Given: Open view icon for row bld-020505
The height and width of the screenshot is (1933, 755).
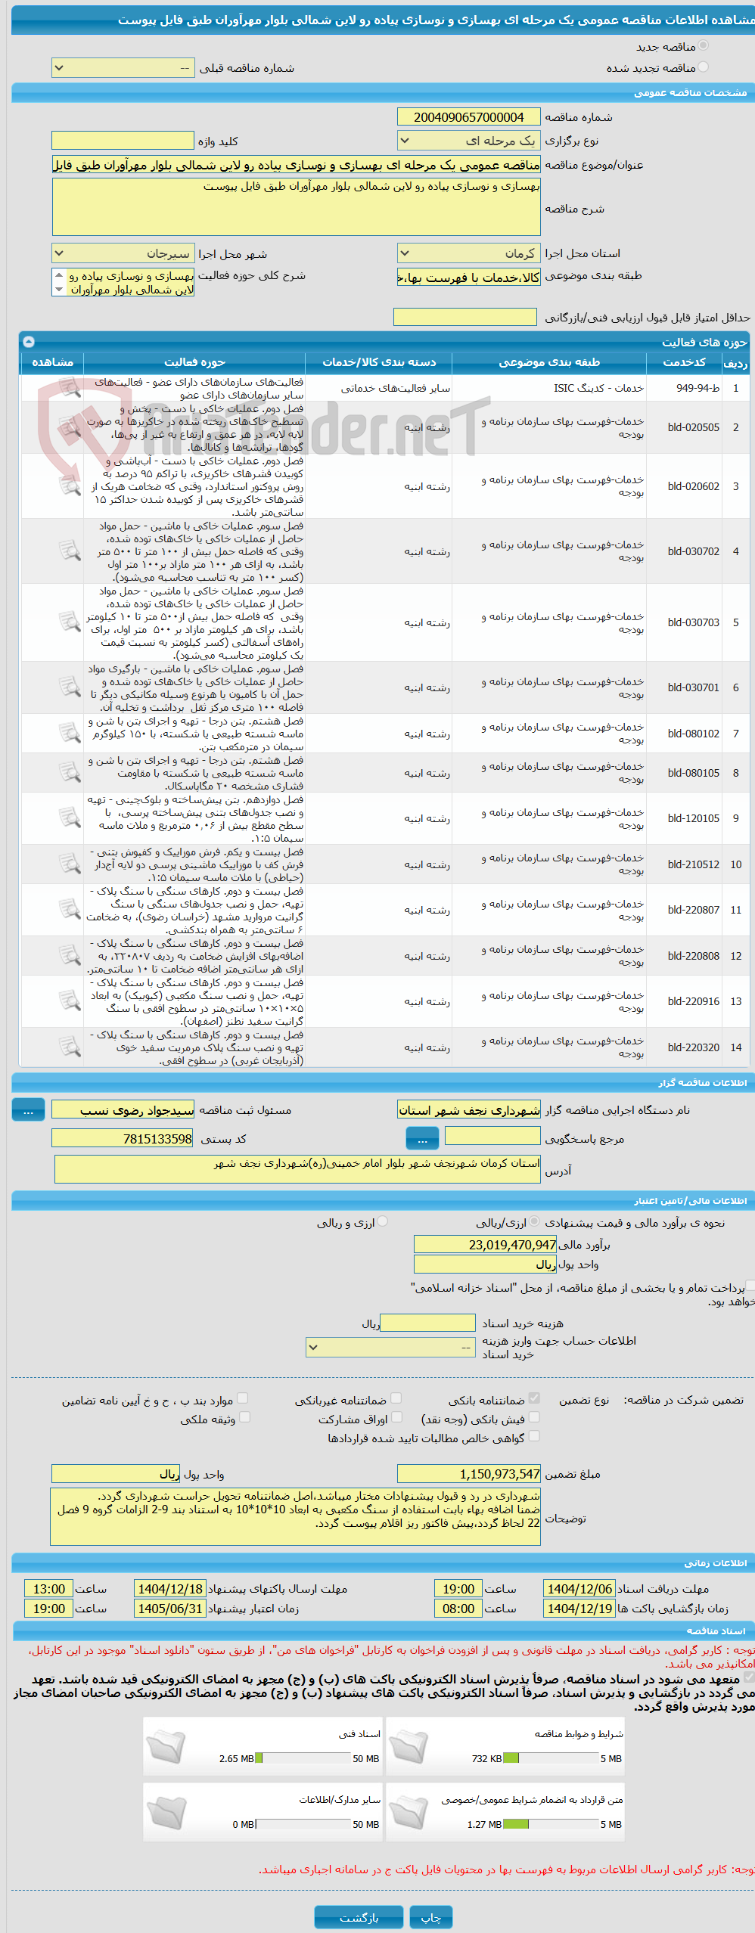Looking at the screenshot, I should point(70,427).
